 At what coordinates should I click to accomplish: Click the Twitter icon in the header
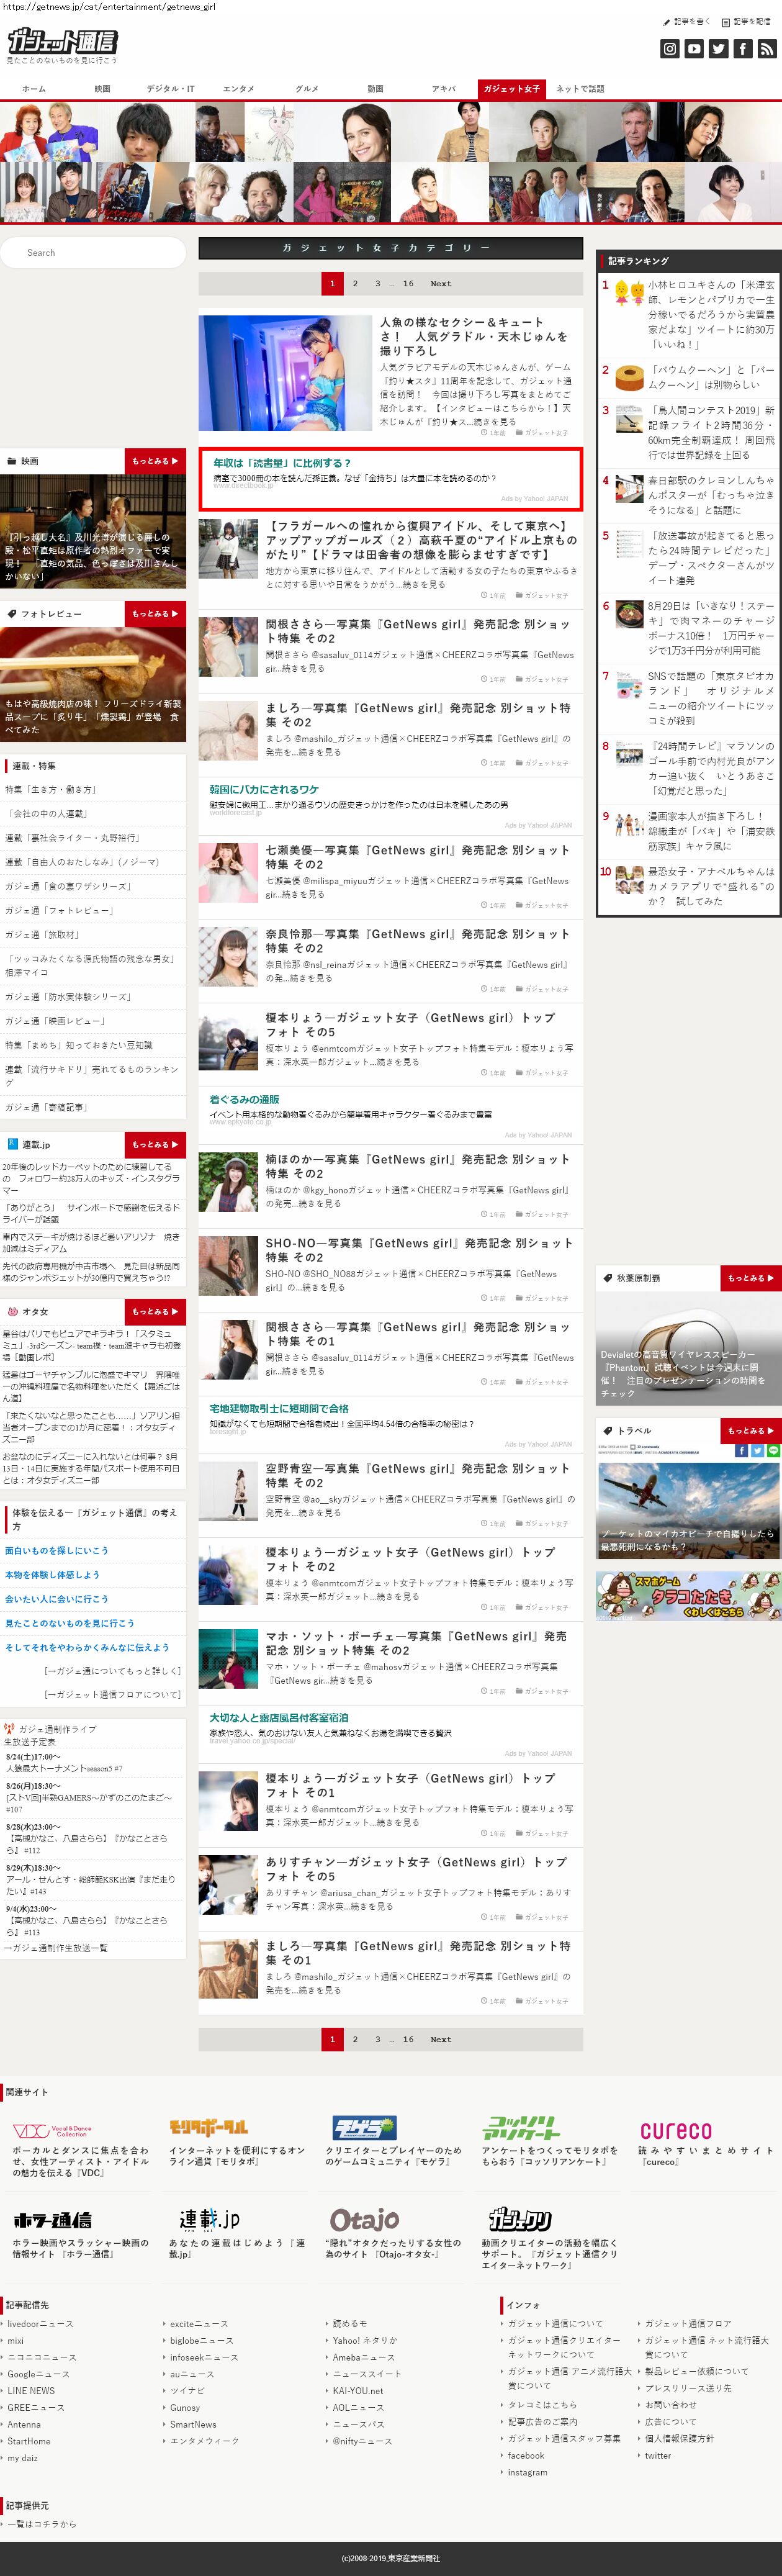click(718, 48)
